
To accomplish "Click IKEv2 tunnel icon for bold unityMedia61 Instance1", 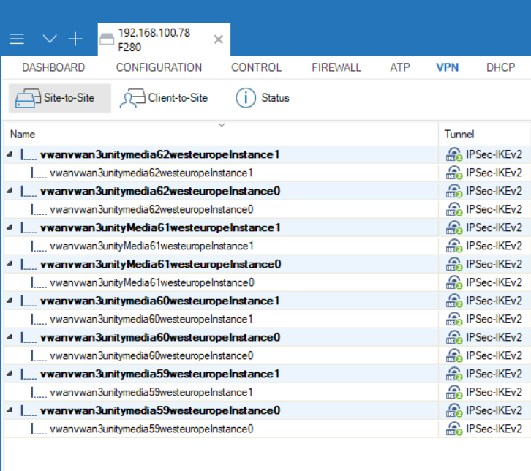I will tap(453, 227).
